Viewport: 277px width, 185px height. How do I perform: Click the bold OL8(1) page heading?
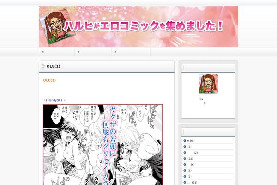tap(54, 66)
